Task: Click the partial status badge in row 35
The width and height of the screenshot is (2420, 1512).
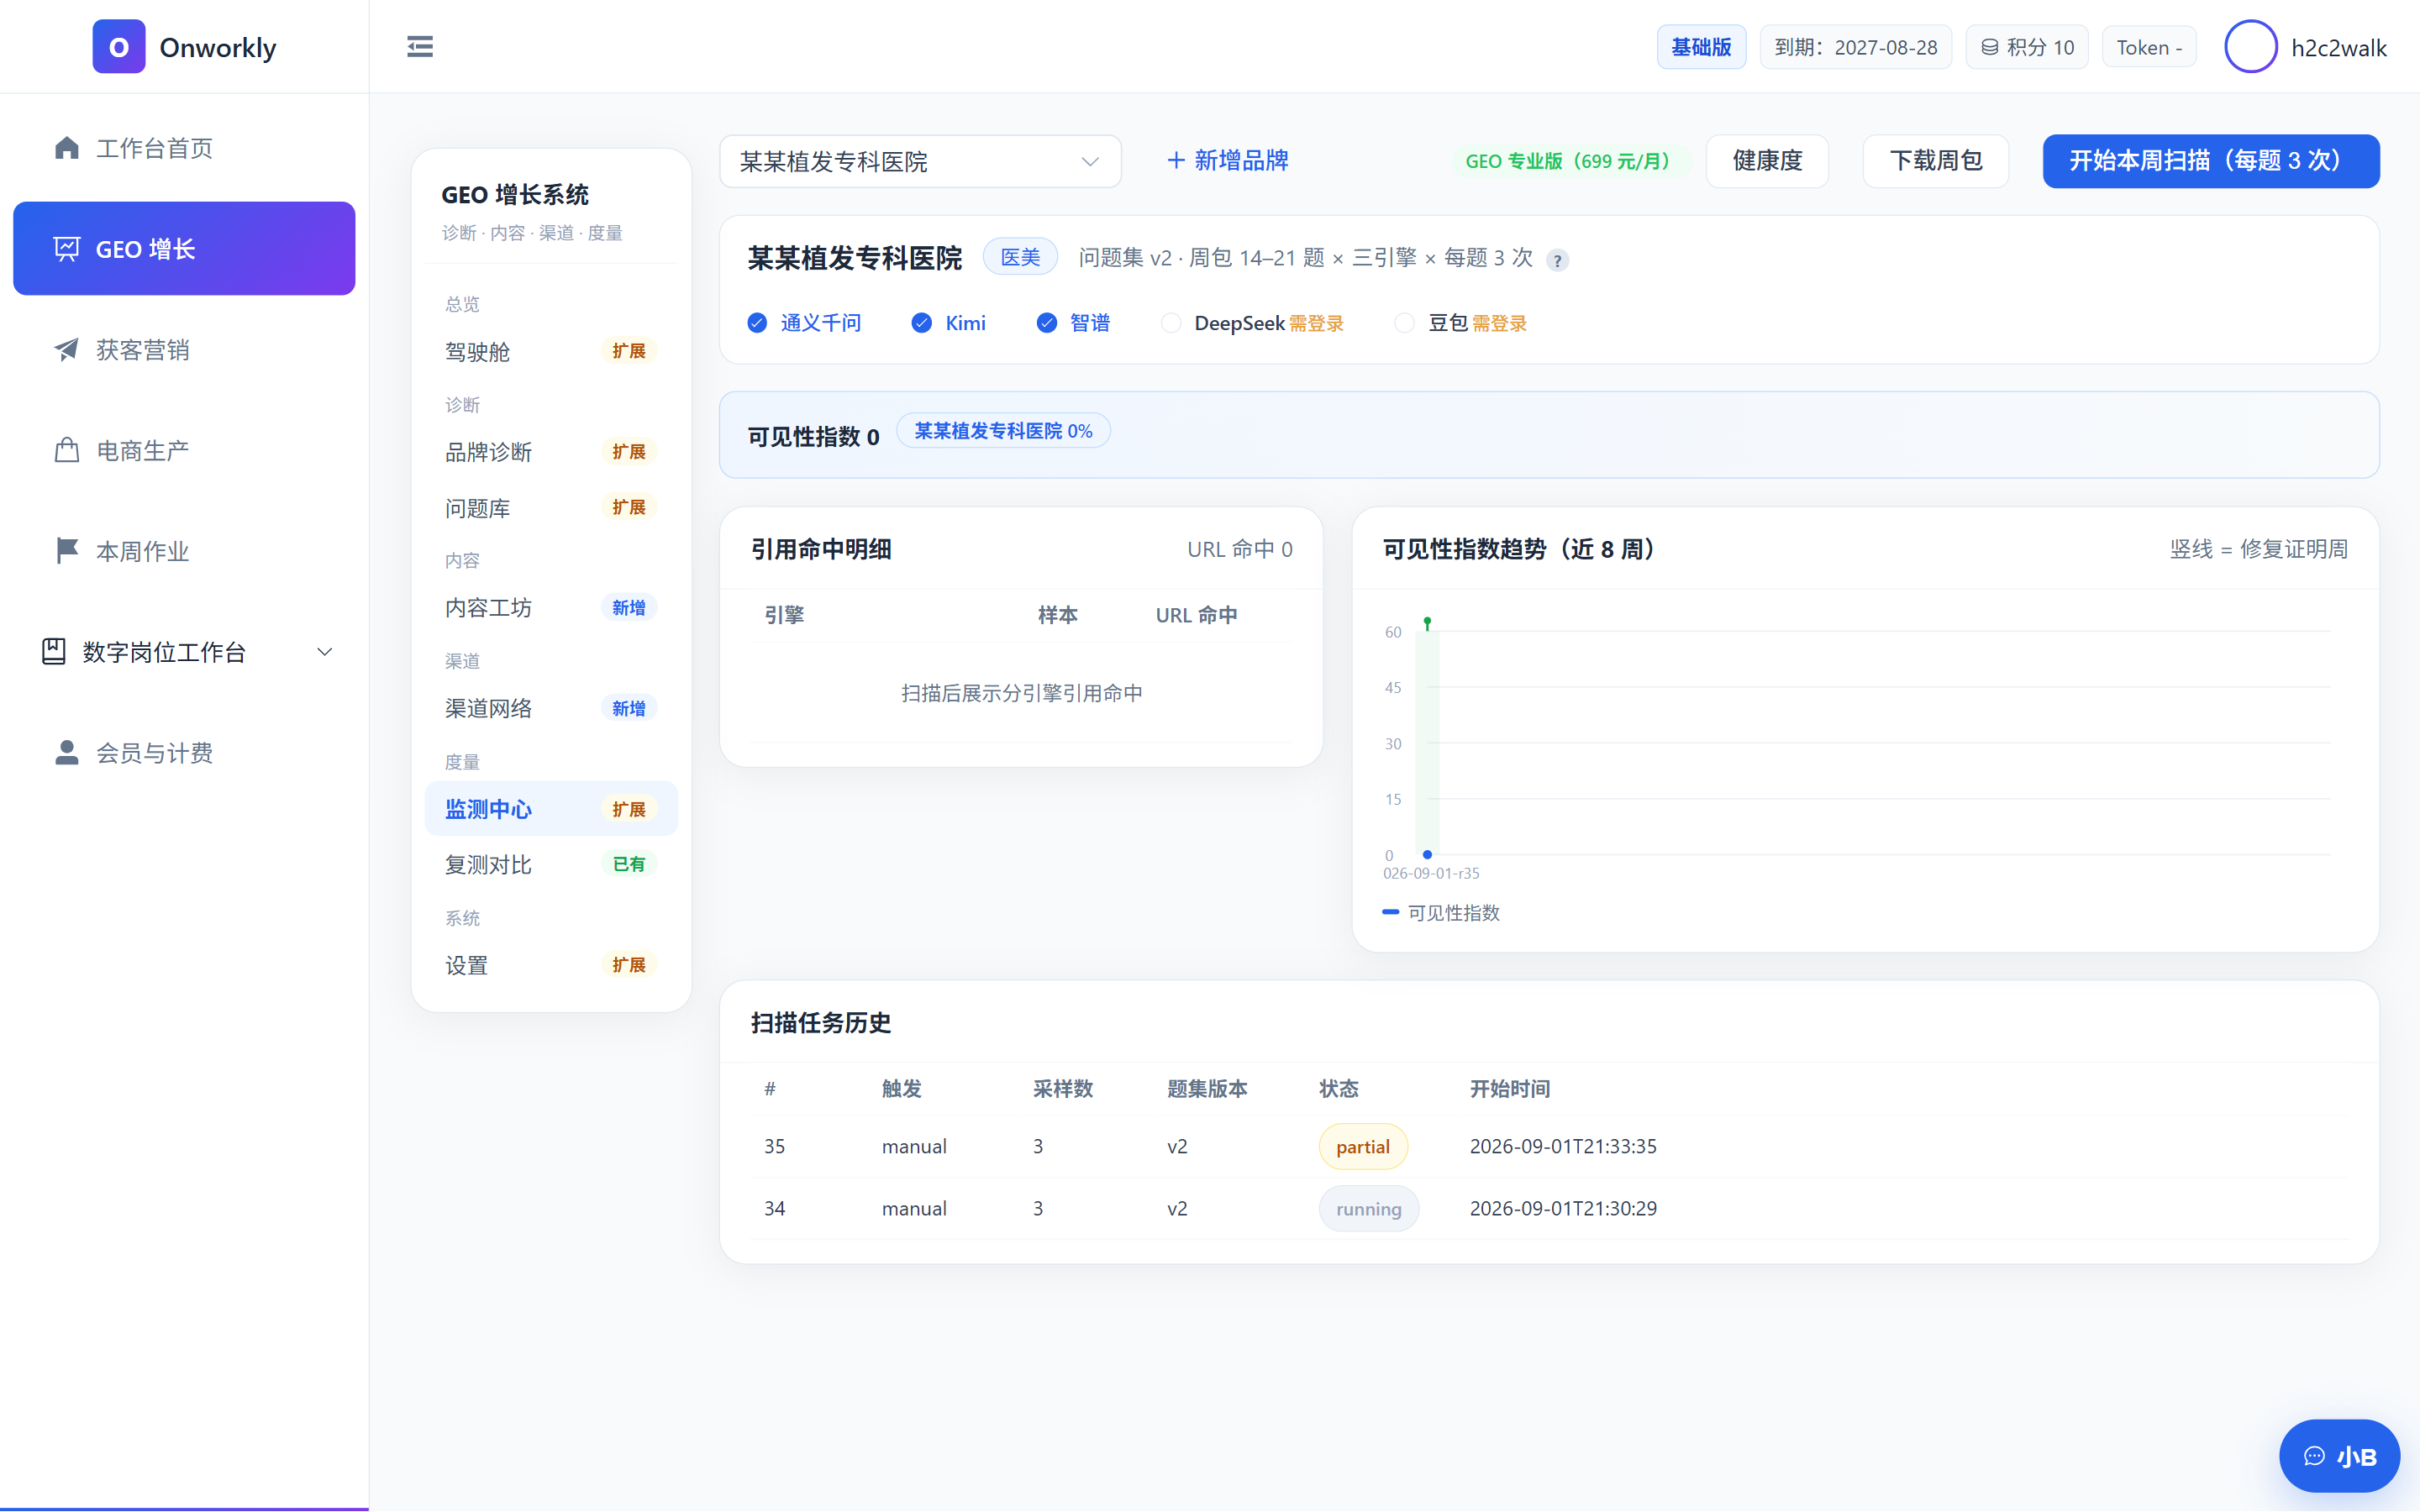Action: coord(1363,1147)
